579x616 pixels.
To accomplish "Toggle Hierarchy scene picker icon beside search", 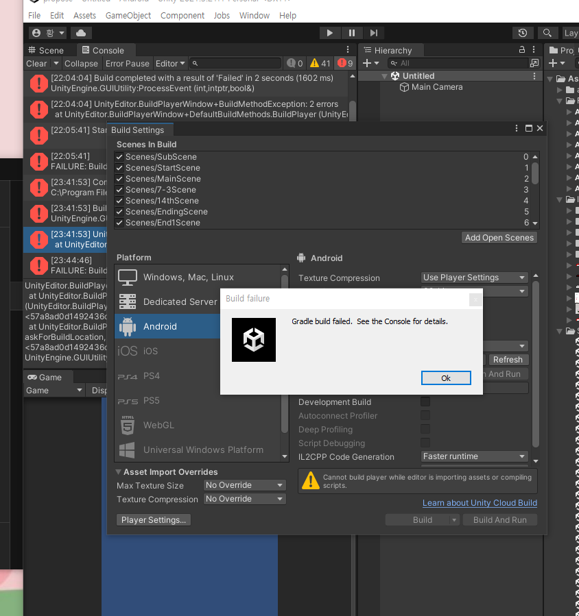I will click(534, 63).
